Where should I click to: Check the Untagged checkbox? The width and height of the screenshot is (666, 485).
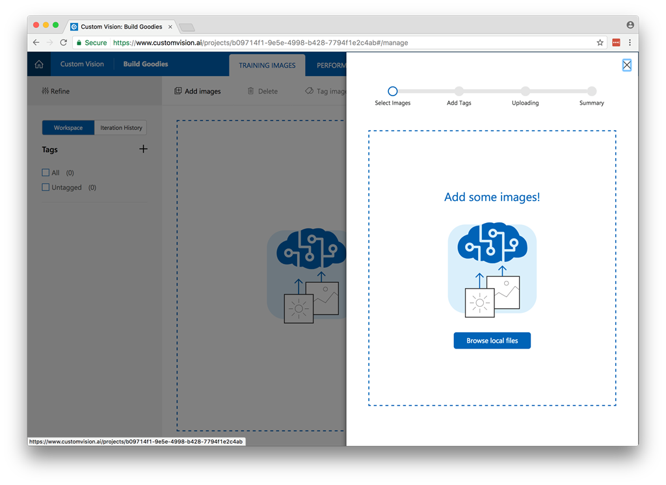pyautogui.click(x=46, y=187)
